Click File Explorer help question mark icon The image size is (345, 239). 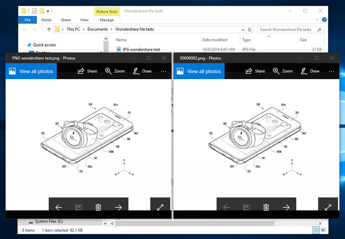point(324,19)
